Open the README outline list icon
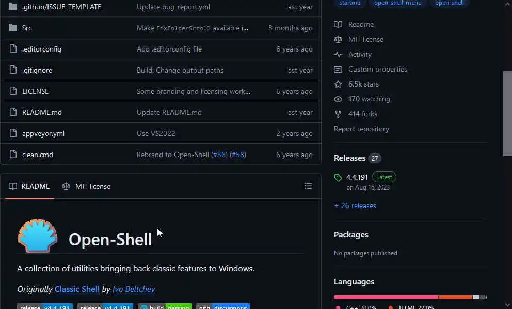 tap(308, 186)
